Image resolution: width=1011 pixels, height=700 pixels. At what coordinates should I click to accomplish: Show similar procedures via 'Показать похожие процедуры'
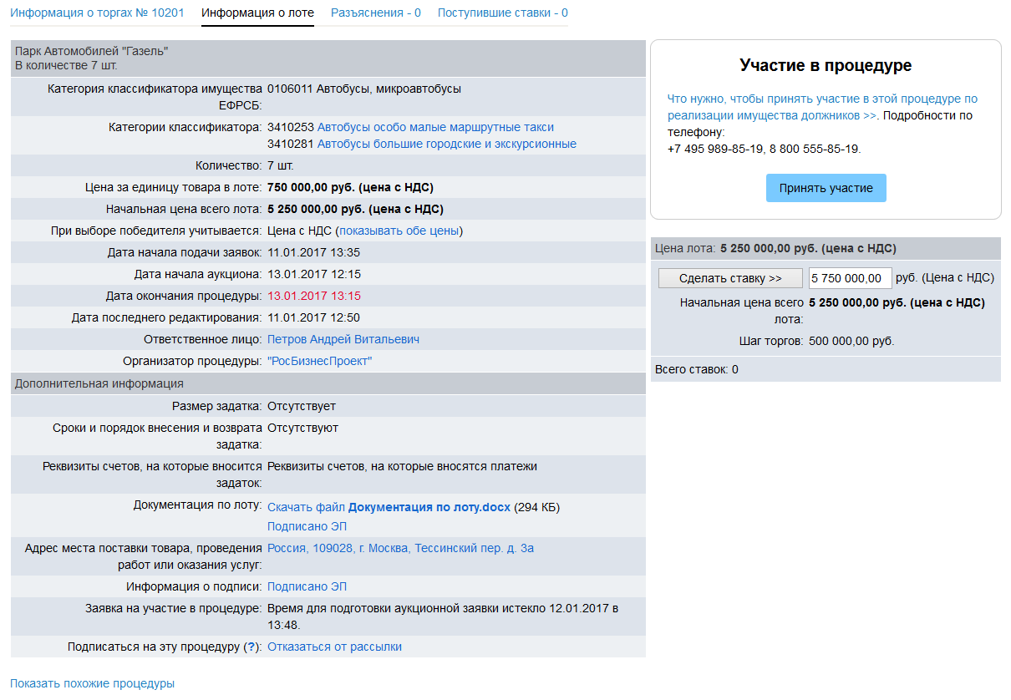pos(92,683)
